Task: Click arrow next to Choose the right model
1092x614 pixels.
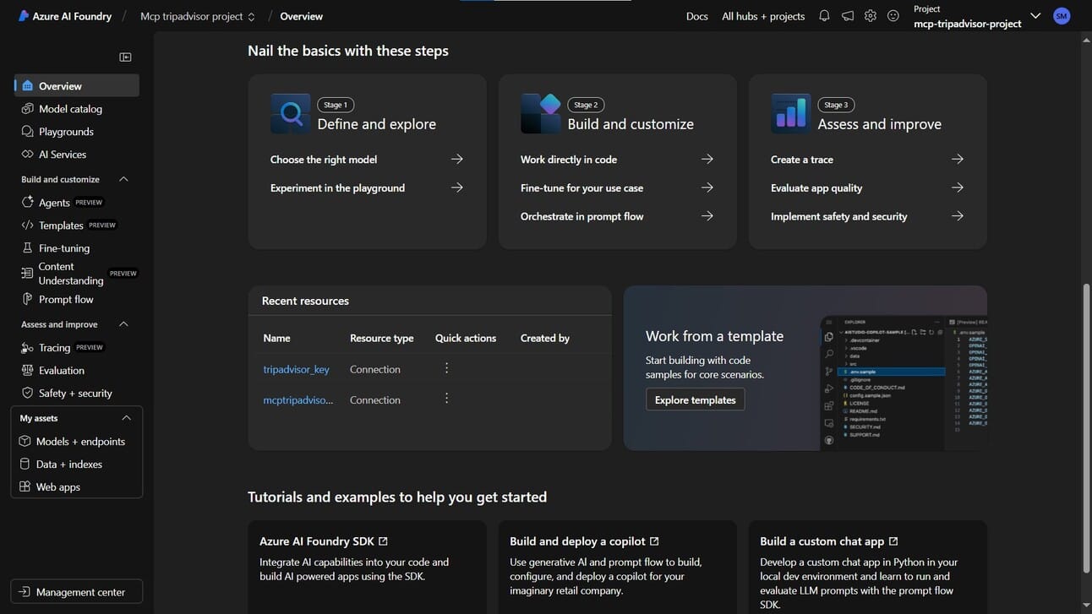Action: (x=457, y=159)
